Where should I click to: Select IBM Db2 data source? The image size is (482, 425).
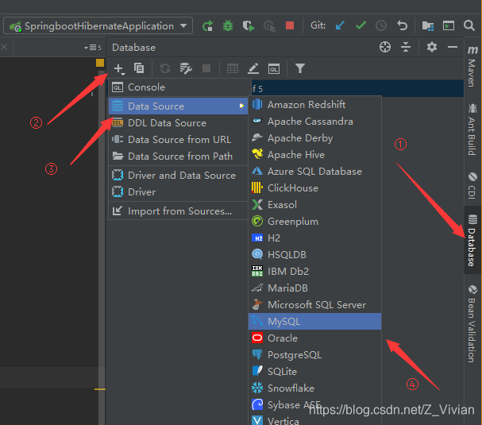pyautogui.click(x=314, y=271)
